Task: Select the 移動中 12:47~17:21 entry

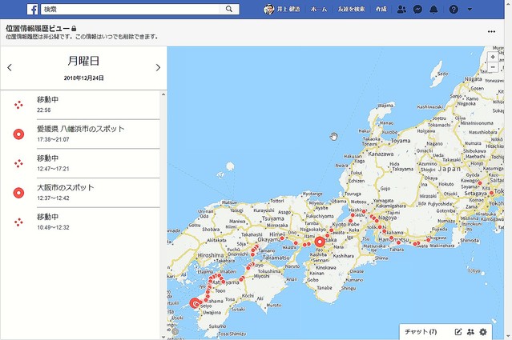Action: pyautogui.click(x=80, y=163)
